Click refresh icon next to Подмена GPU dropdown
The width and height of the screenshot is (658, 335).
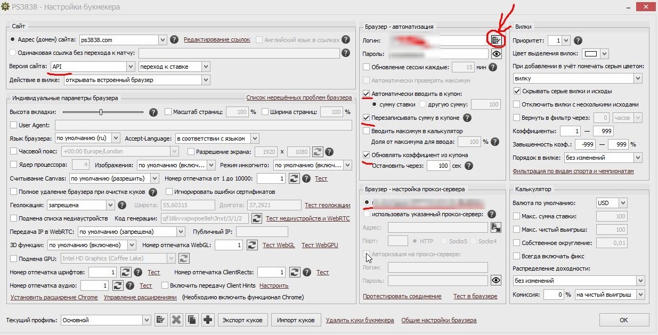pyautogui.click(x=184, y=258)
